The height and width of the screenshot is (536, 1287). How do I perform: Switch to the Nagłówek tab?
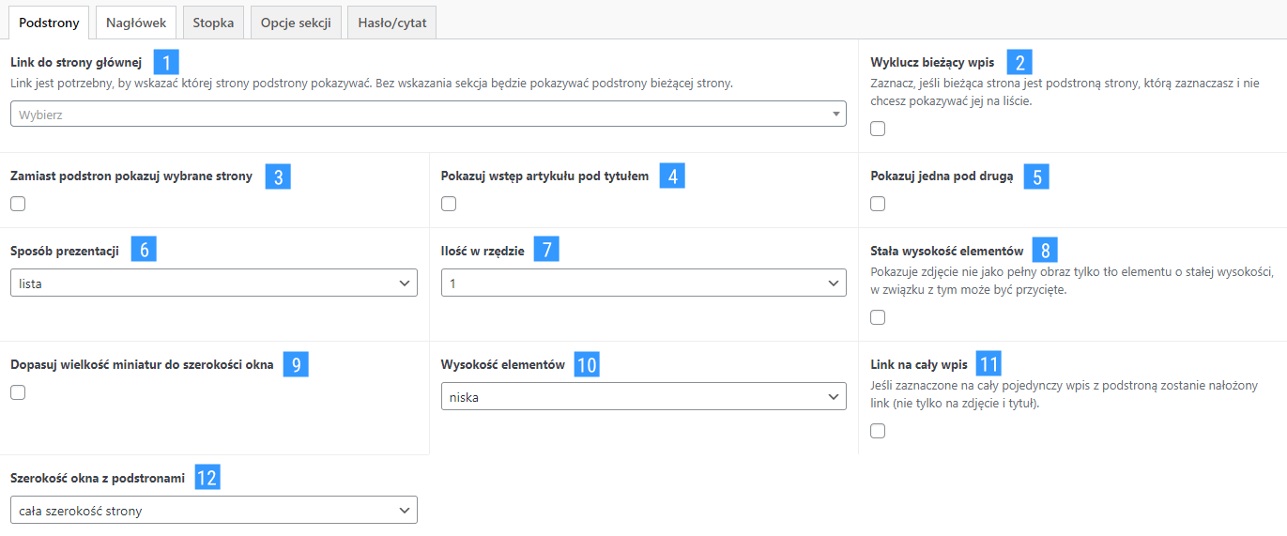(x=136, y=23)
